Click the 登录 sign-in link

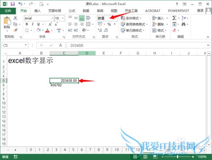coord(200,11)
